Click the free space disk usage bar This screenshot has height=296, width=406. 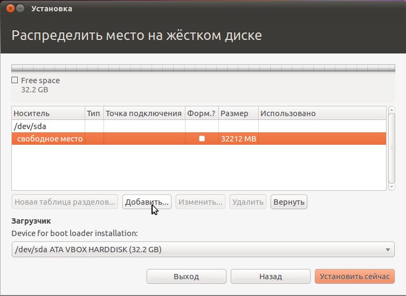[203, 68]
